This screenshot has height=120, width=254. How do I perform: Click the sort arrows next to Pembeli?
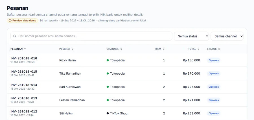(x=73, y=49)
